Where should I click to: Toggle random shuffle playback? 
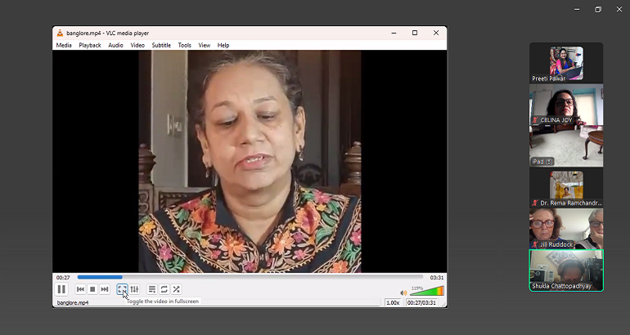pos(176,289)
